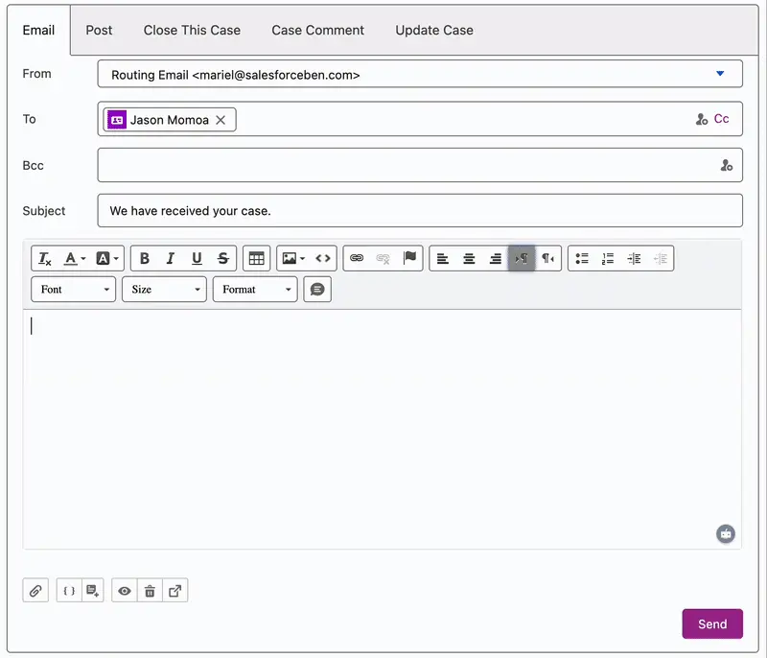Screen dimensions: 767x658
Task: Click the insert email template icon
Action: (92, 591)
